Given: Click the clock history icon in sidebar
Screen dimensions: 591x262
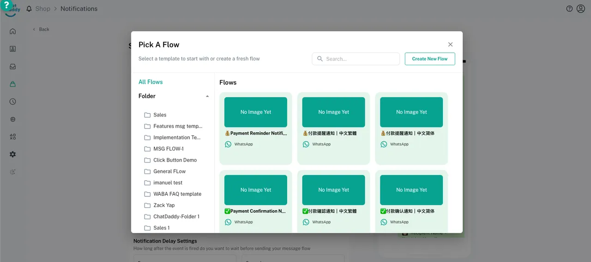Looking at the screenshot, I should tap(12, 102).
